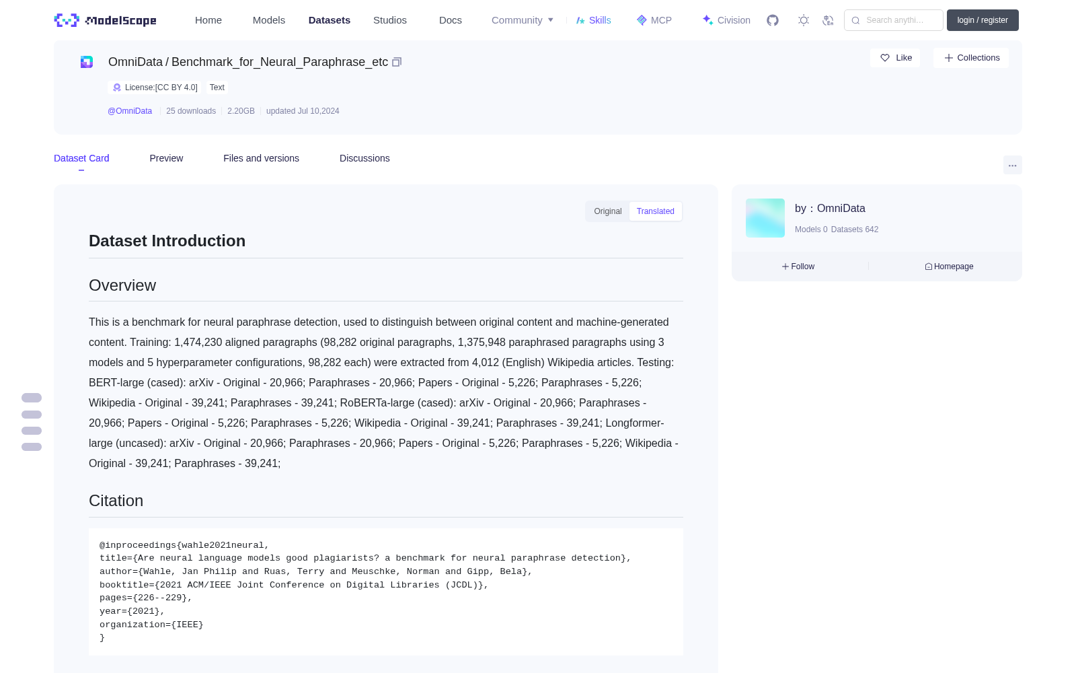Click the login / register button
This screenshot has width=1076, height=673.
click(x=983, y=20)
